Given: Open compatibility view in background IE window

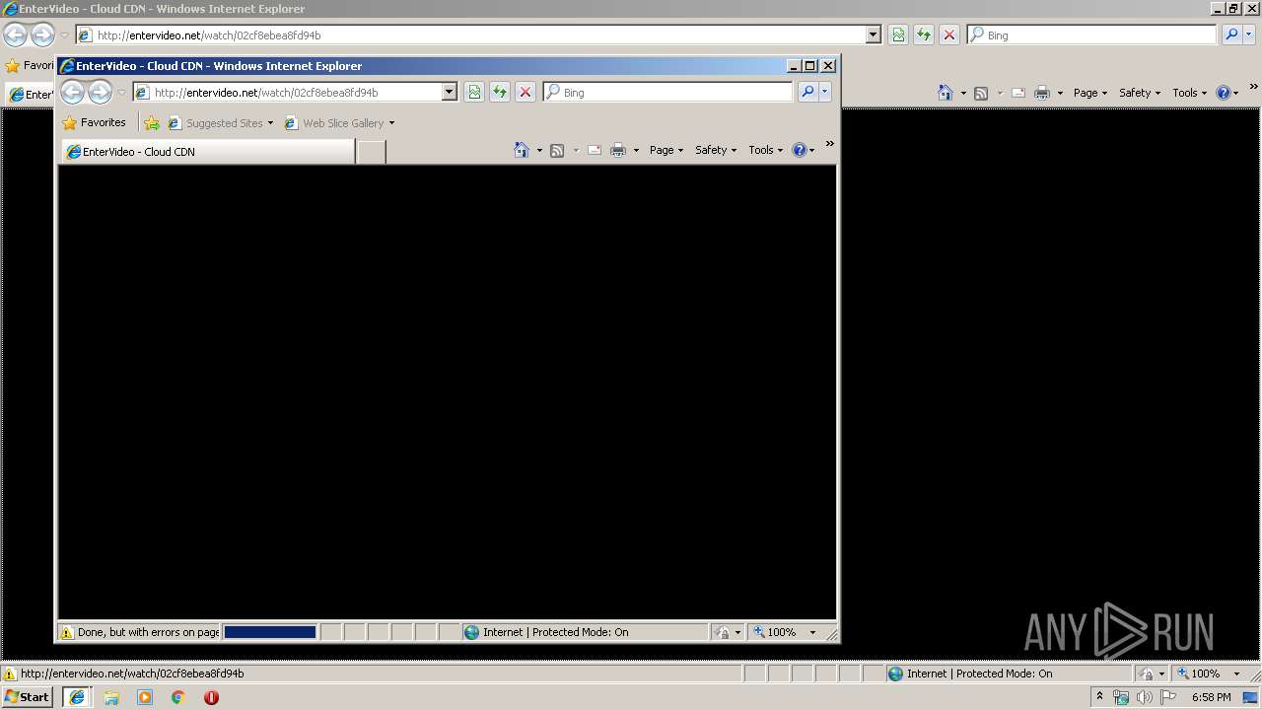Looking at the screenshot, I should coord(898,35).
